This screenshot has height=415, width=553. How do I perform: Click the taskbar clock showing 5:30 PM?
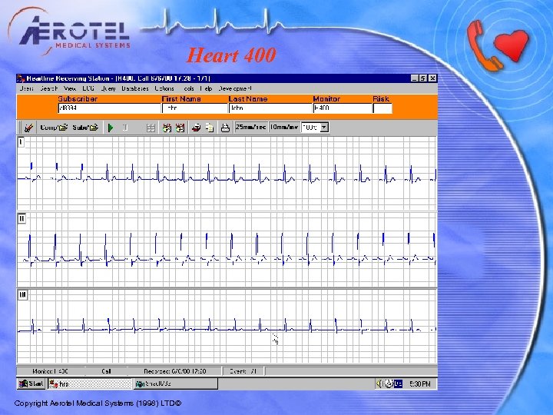(420, 384)
